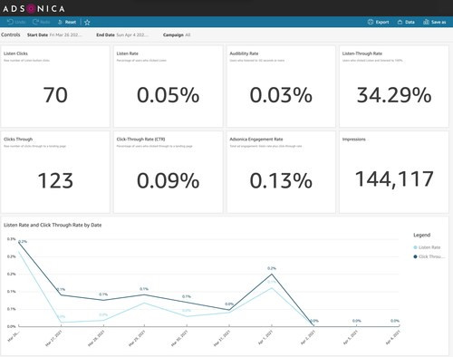This screenshot has width=453, height=357.
Task: Bookmark dashboard with the star icon
Action: [x=87, y=22]
